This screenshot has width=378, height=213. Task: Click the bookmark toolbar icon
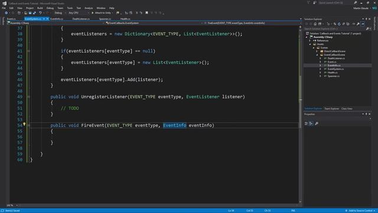[146, 13]
